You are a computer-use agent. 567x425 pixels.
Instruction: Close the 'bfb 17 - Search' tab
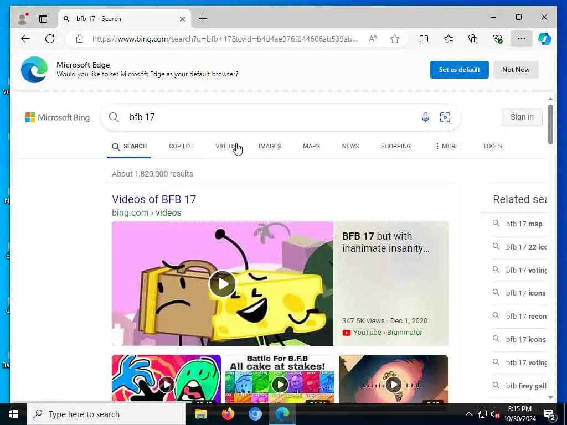(183, 19)
